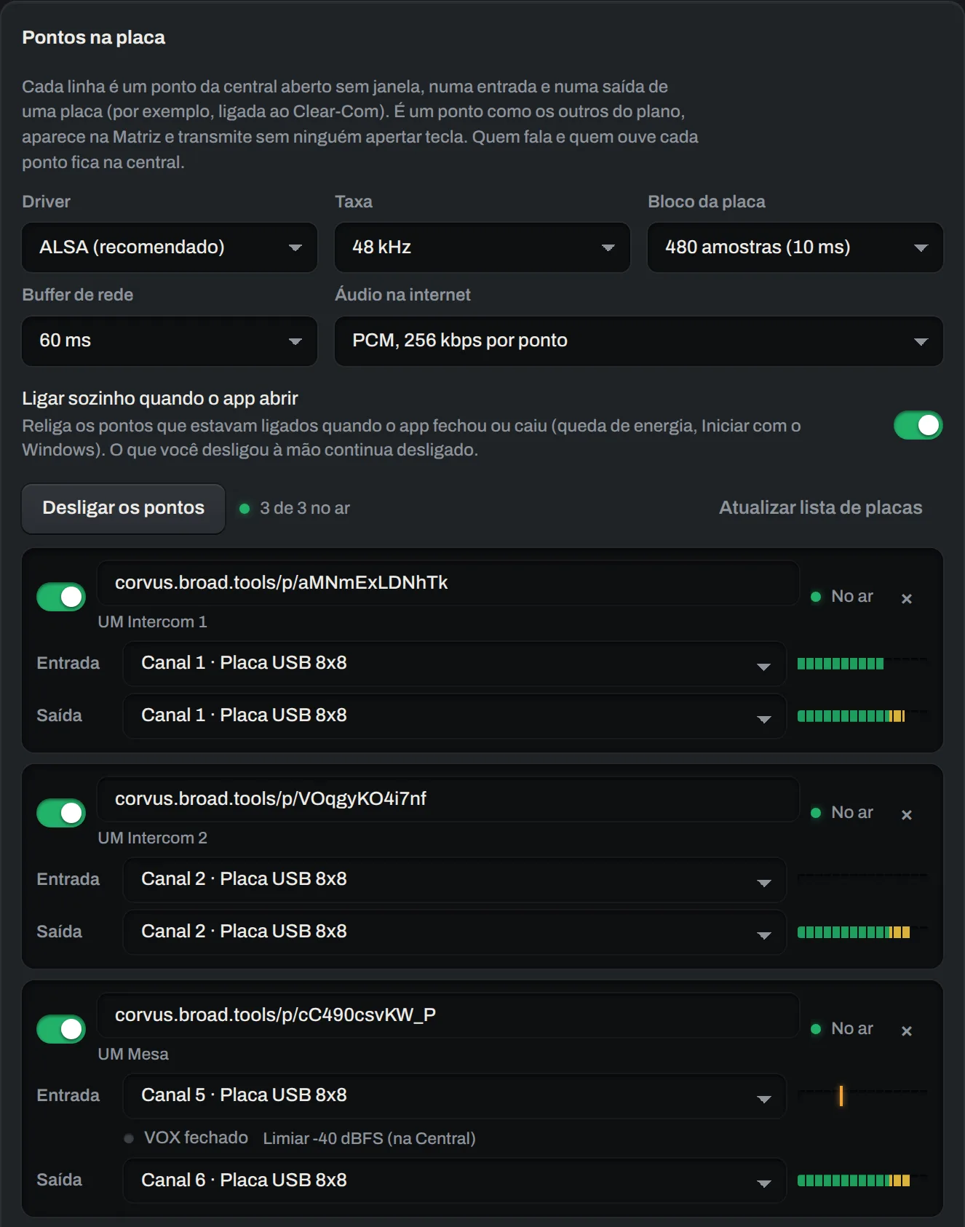Open the Driver dropdown showing ALSA
Screen dimensions: 965x1227
(170, 247)
